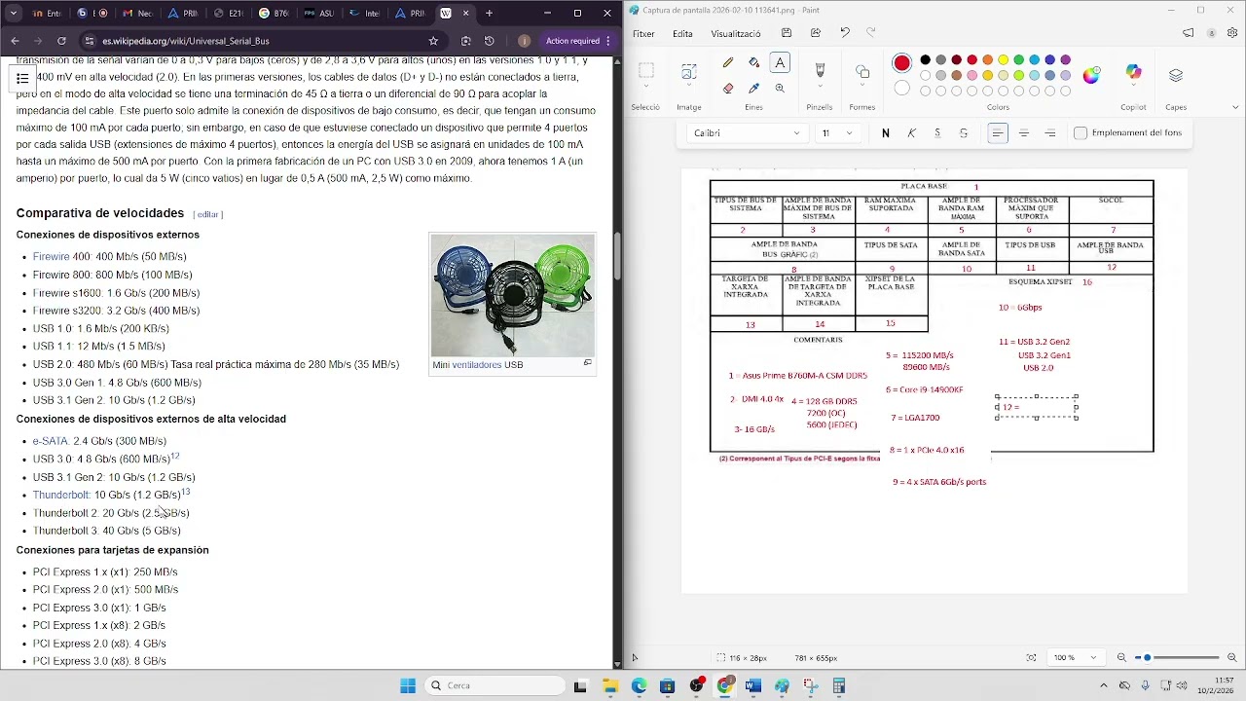
Task: Click the Image tools icon in Paint
Action: [689, 71]
